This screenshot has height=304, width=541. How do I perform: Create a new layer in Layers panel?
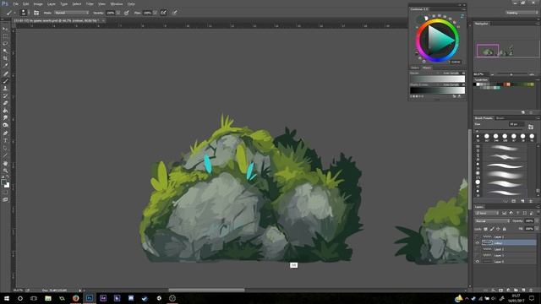pyautogui.click(x=523, y=290)
